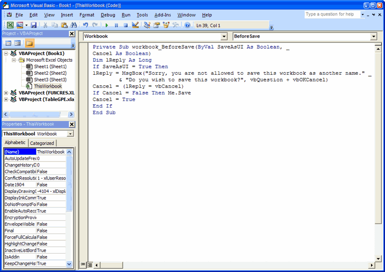This screenshot has width=385, height=272.
Task: Click the Undo arrow icon
Action: coord(86,25)
